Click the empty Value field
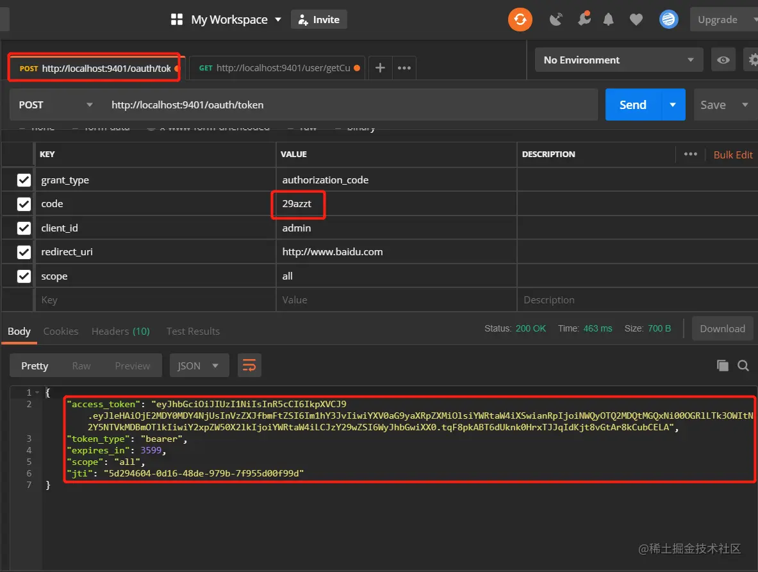Image resolution: width=758 pixels, height=572 pixels. [x=397, y=300]
